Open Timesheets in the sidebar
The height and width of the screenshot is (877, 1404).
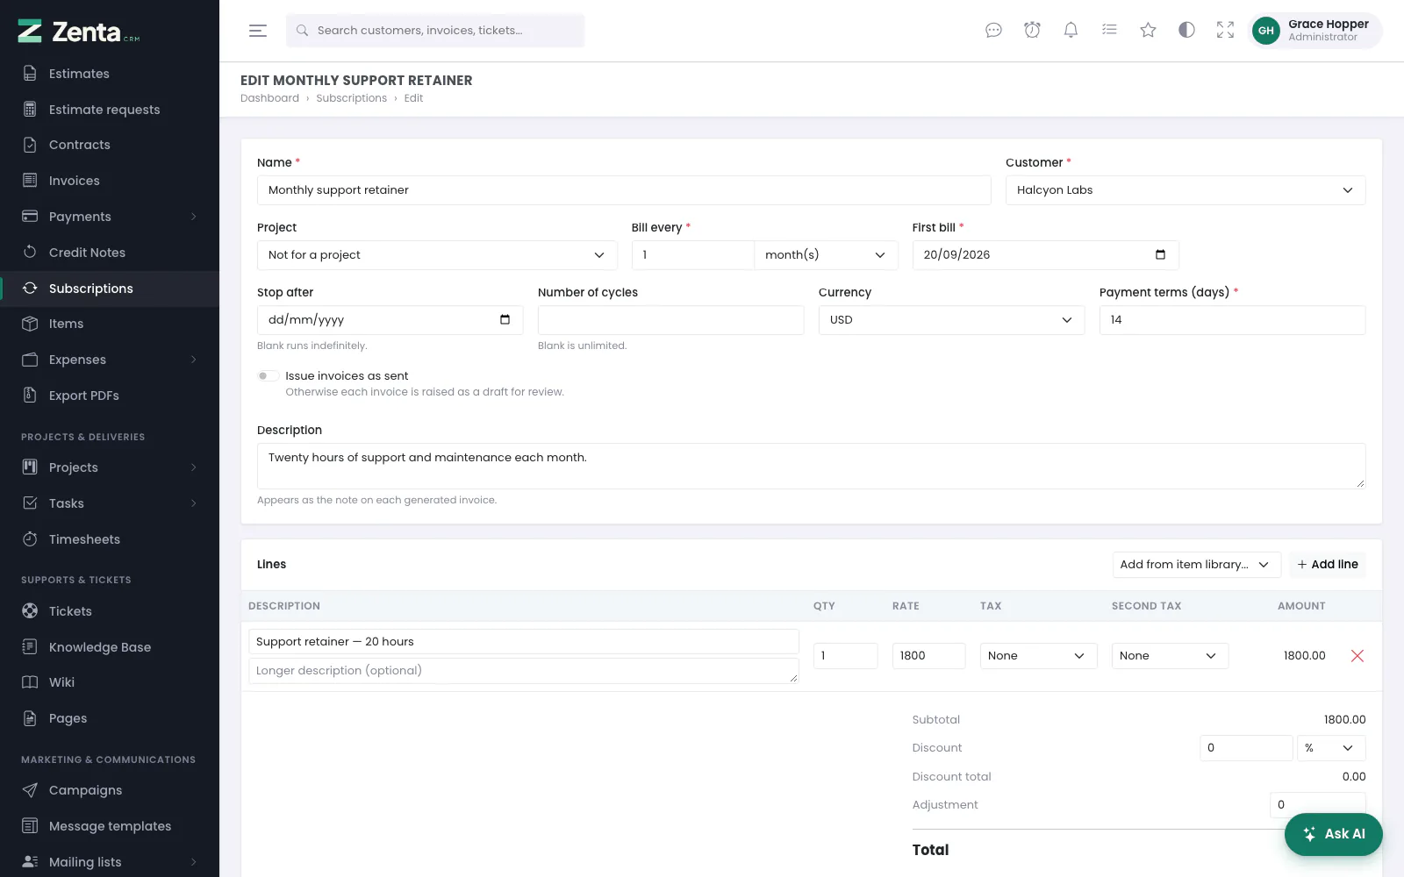coord(110,539)
